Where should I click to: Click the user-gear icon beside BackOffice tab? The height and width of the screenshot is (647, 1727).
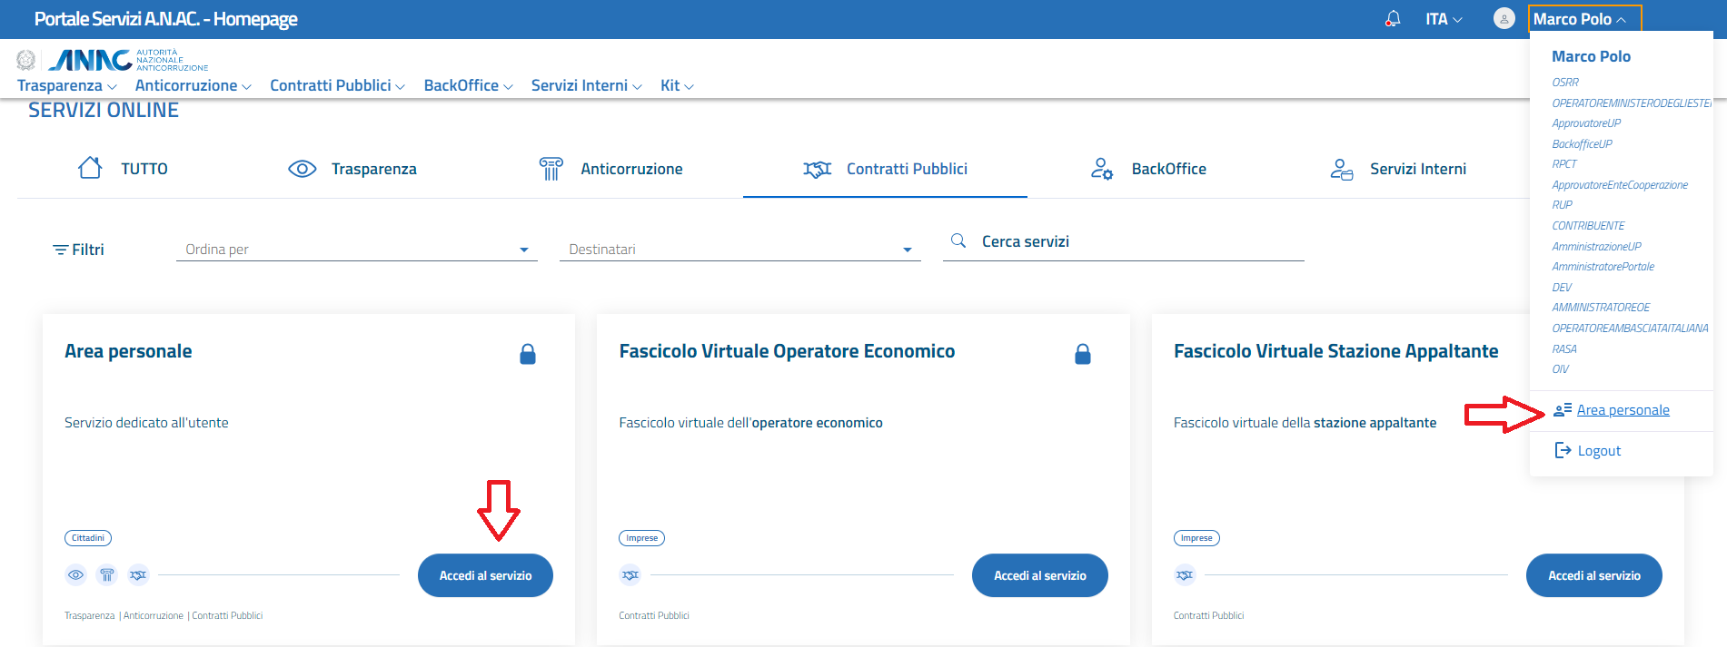pyautogui.click(x=1102, y=169)
